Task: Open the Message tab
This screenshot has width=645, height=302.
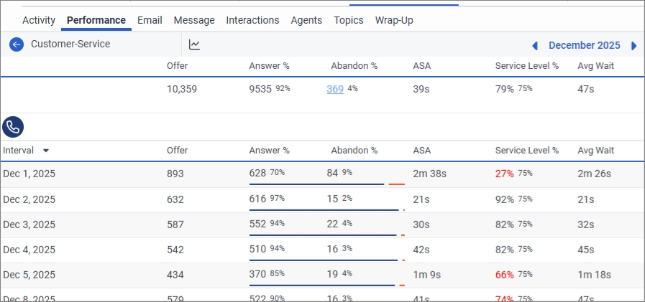Action: 194,20
